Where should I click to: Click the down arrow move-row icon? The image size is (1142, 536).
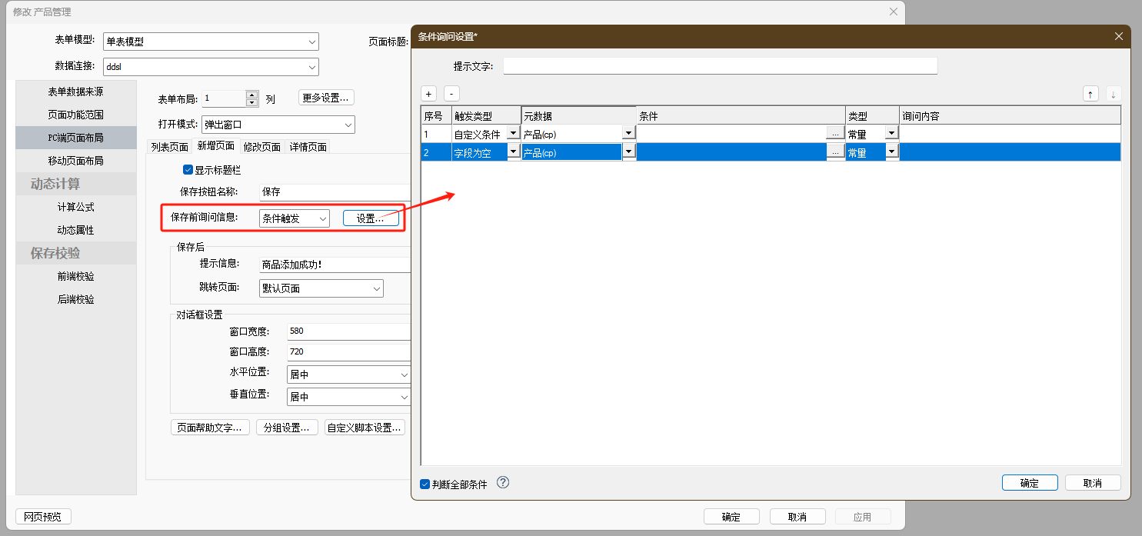[x=1113, y=94]
